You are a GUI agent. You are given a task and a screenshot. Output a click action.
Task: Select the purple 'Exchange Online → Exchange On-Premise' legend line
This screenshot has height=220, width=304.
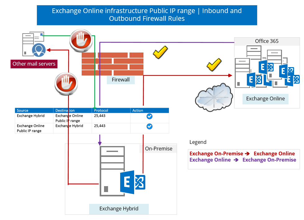coord(243,160)
